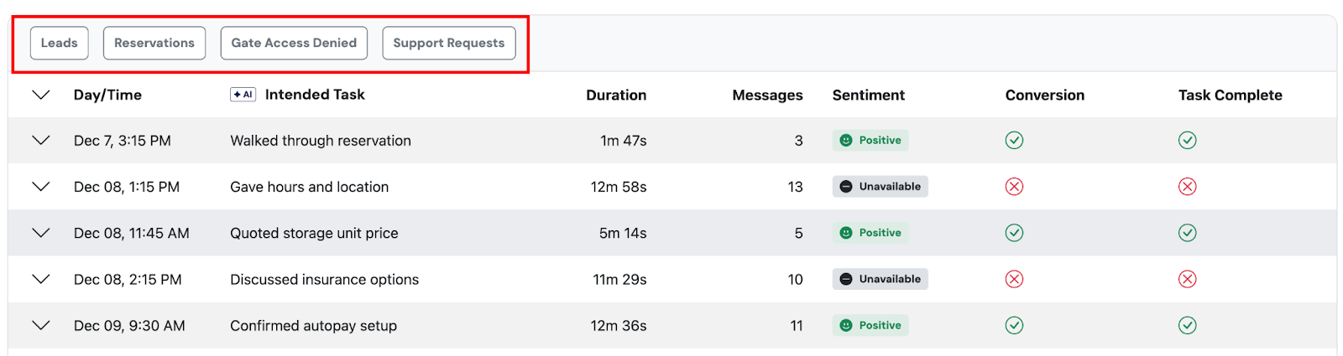Image resolution: width=1343 pixels, height=356 pixels.
Task: Show Support Requests conversations
Action: point(449,43)
